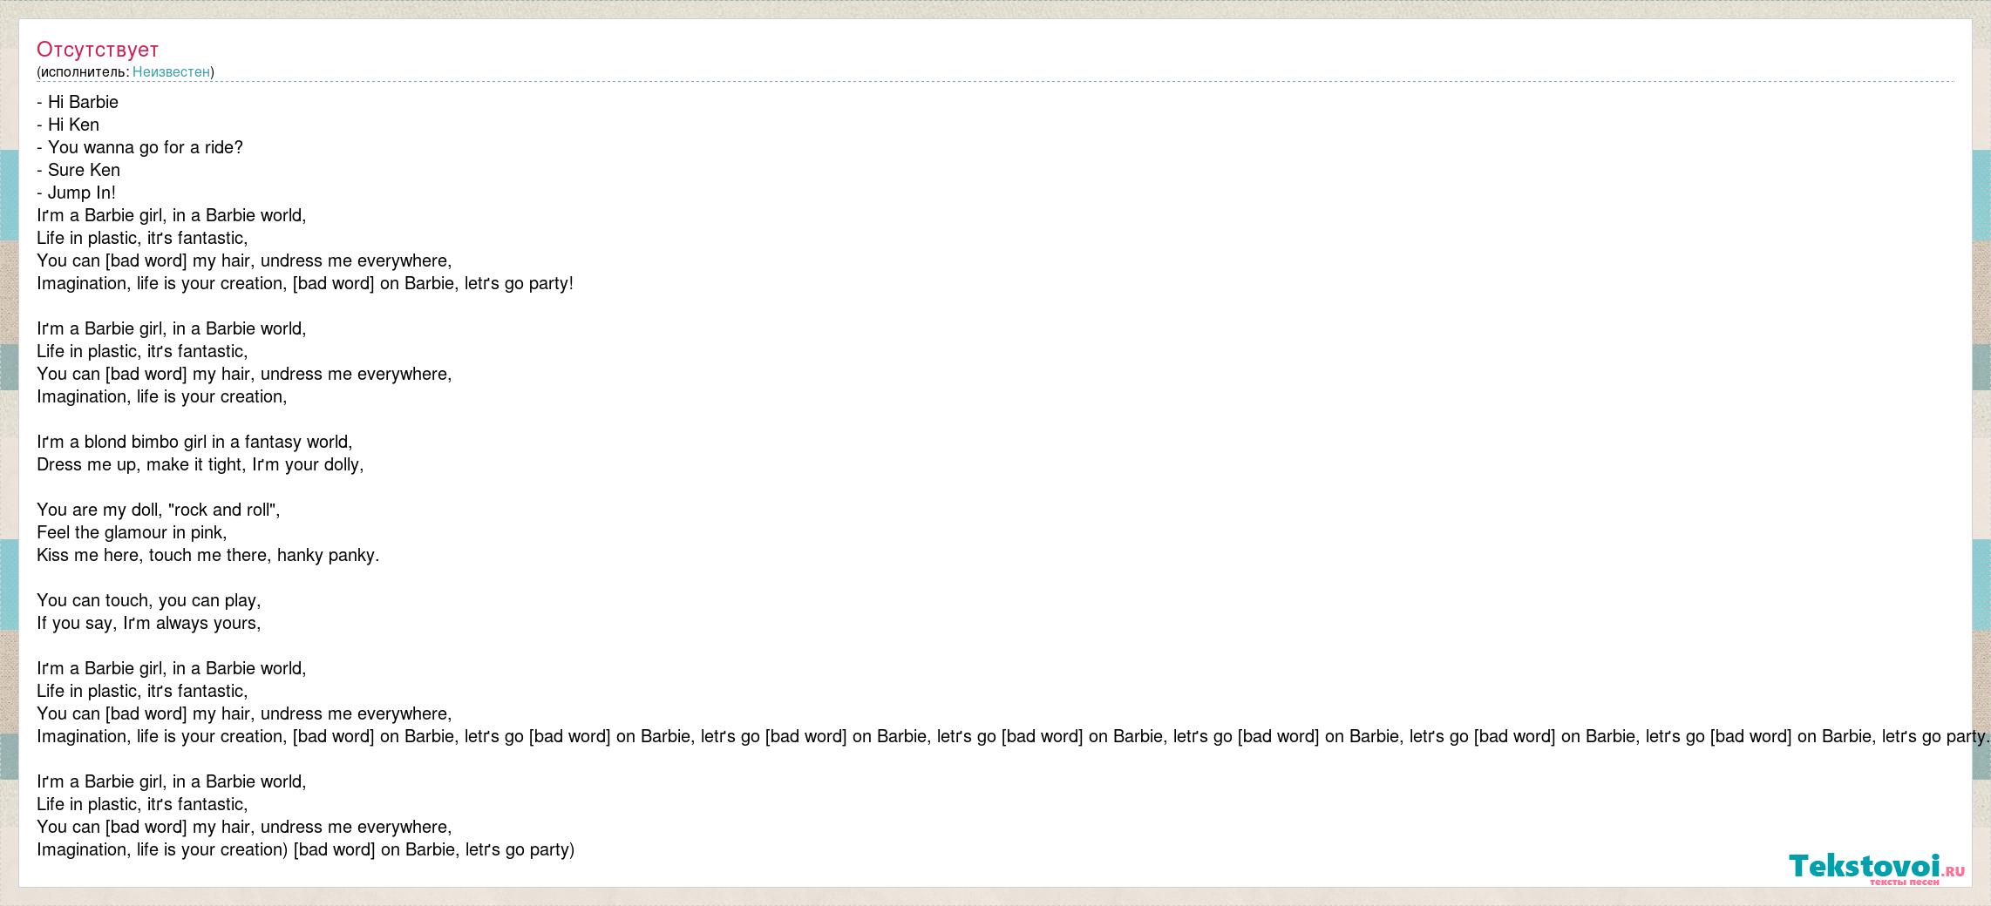The image size is (1991, 906).
Task: Click the first 'let's go party!' line
Action: pos(305,283)
